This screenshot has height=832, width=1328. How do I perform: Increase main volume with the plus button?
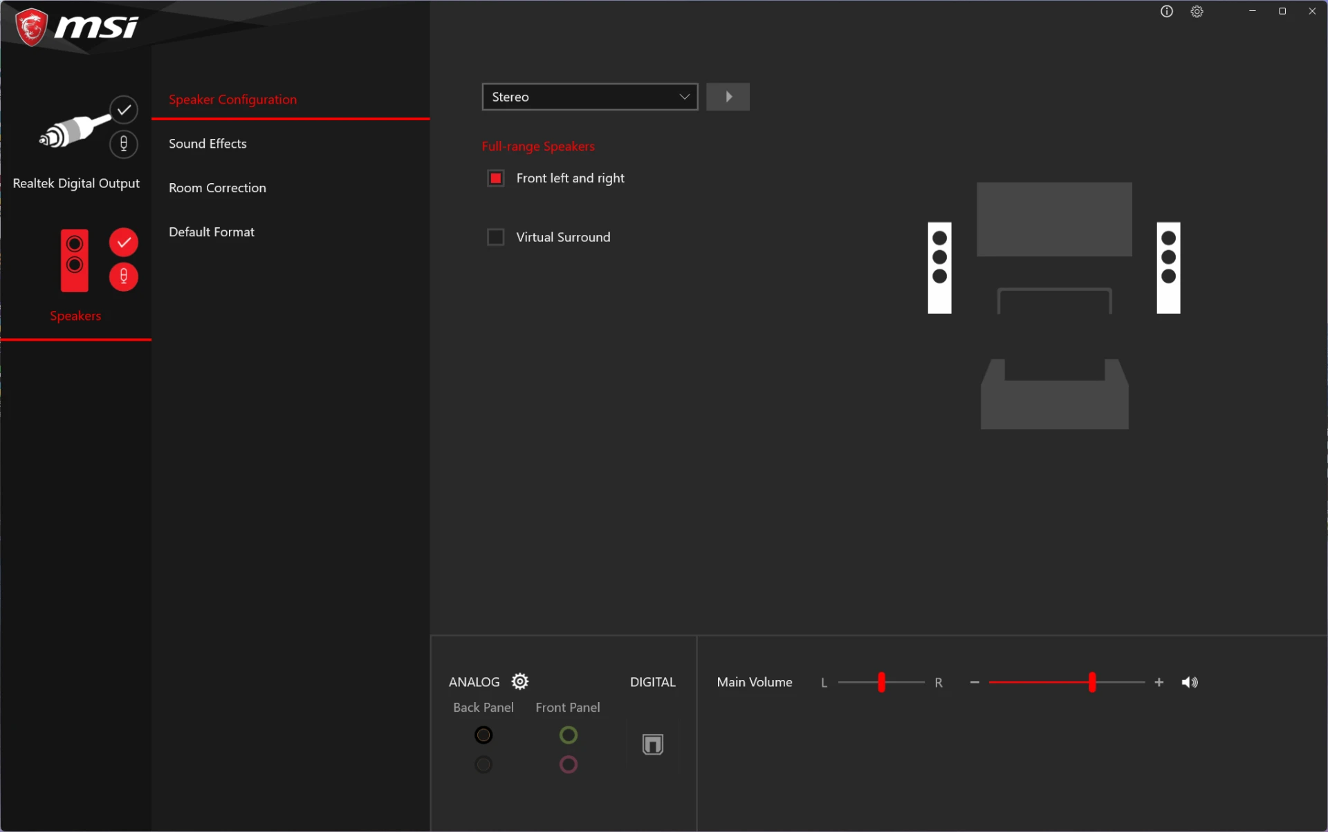(x=1159, y=683)
